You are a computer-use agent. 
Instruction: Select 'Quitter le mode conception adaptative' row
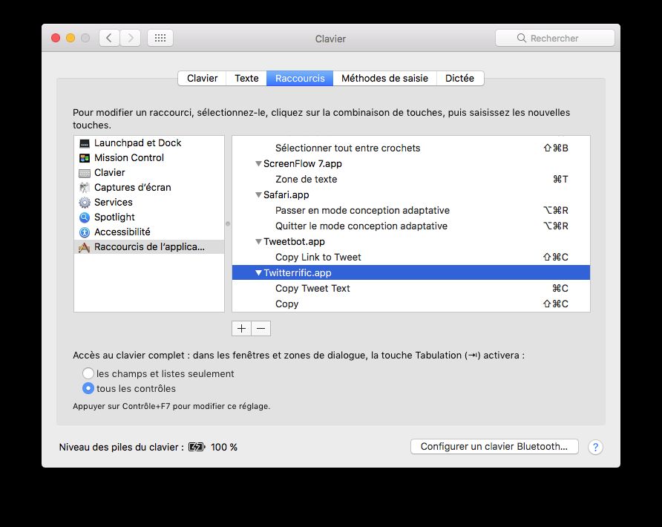pos(411,226)
